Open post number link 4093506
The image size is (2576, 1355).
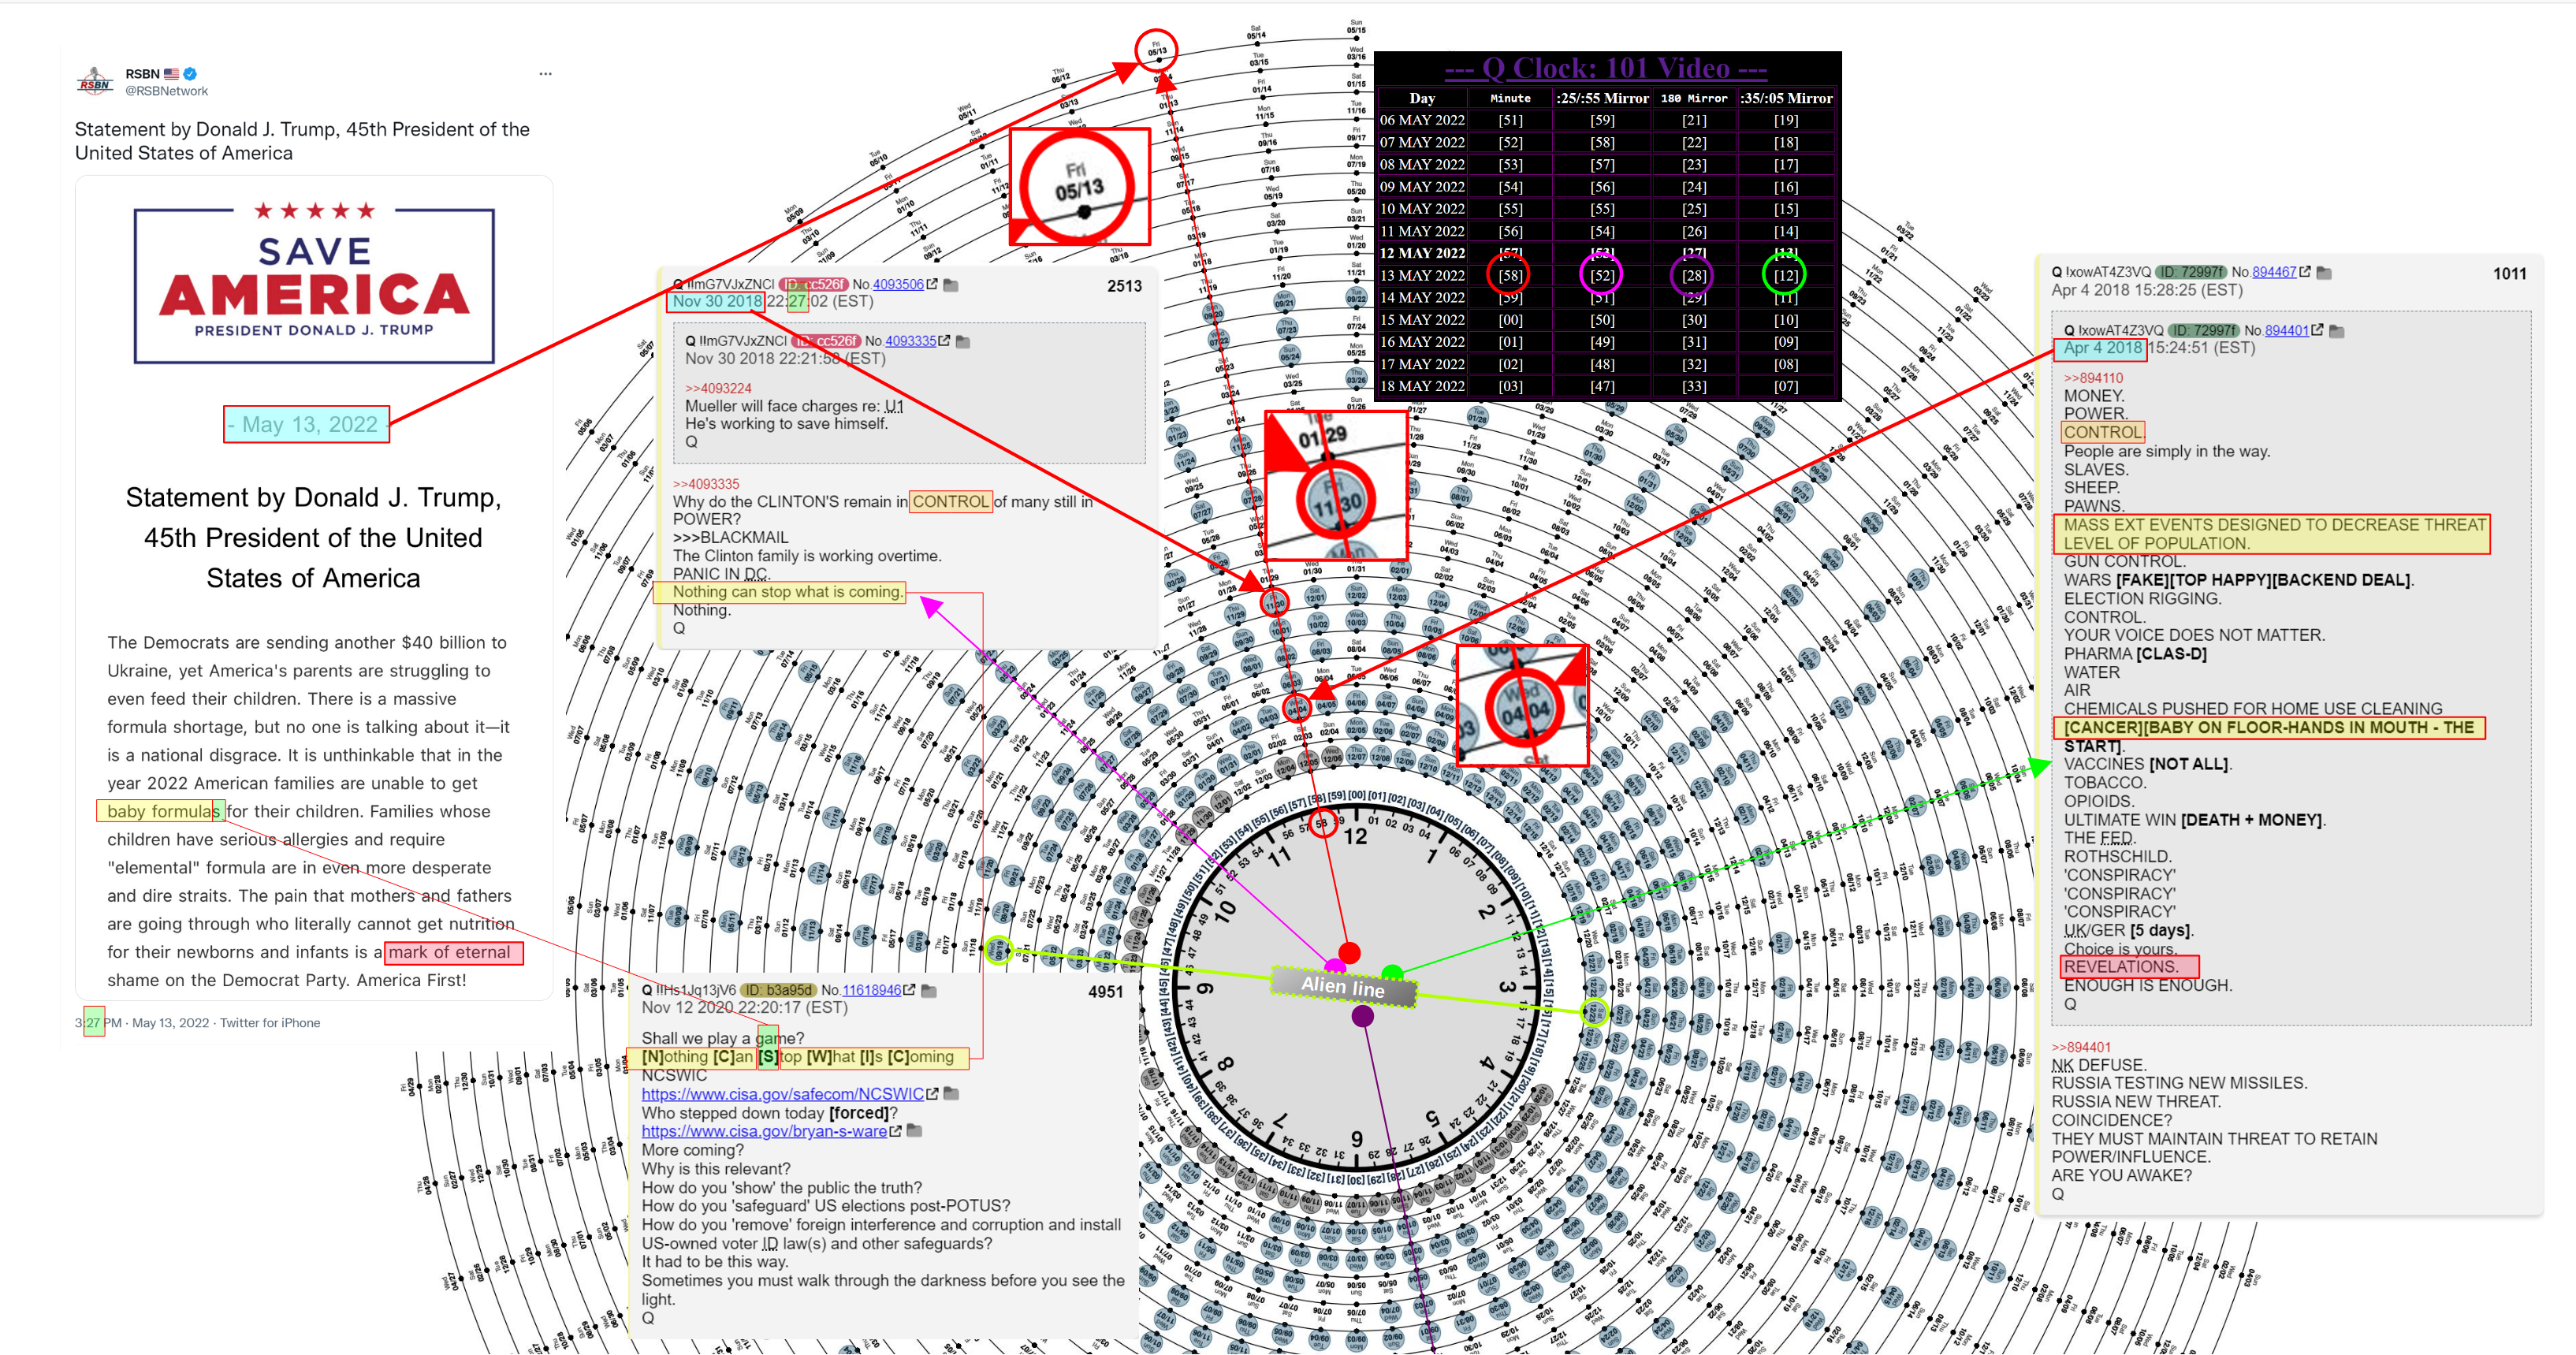coord(898,285)
